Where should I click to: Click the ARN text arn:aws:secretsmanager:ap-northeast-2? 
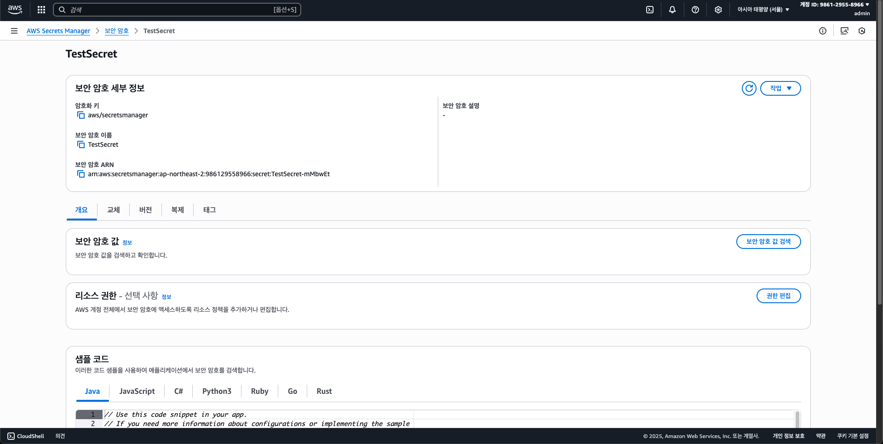[209, 174]
